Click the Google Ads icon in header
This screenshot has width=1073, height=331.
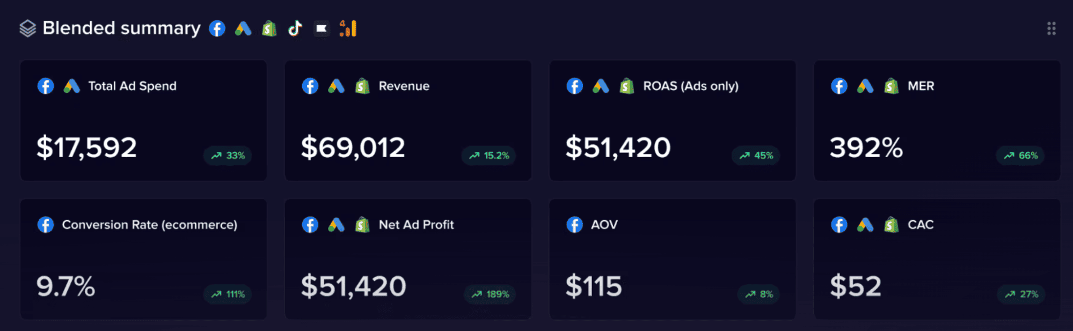tap(243, 28)
